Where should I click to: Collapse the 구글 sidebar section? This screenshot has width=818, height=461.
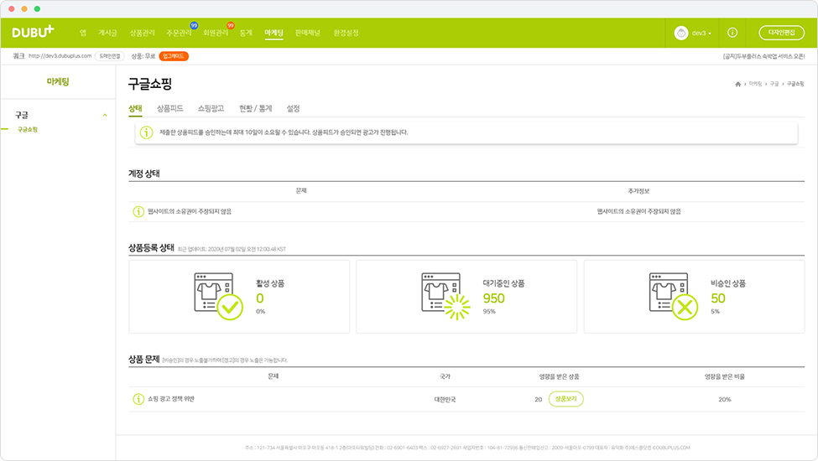coord(105,115)
